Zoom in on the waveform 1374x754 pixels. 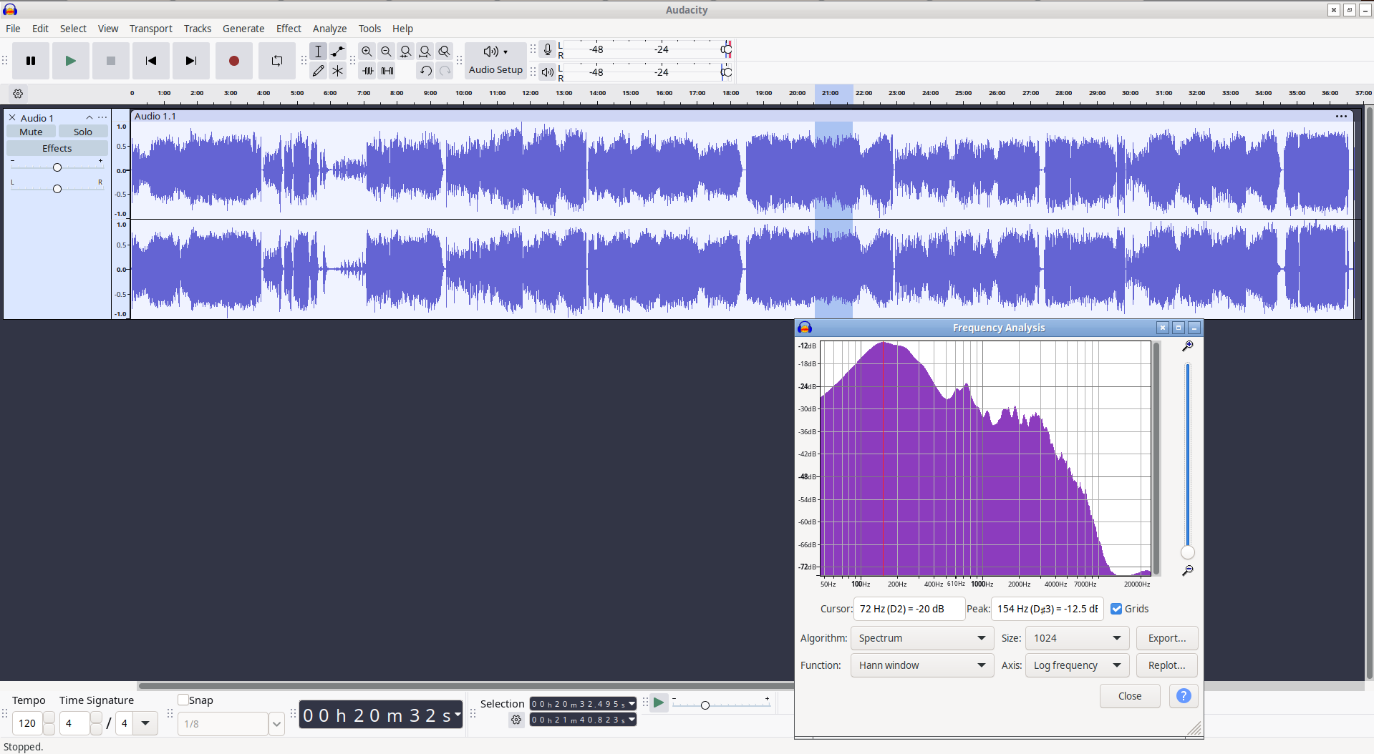pos(367,52)
